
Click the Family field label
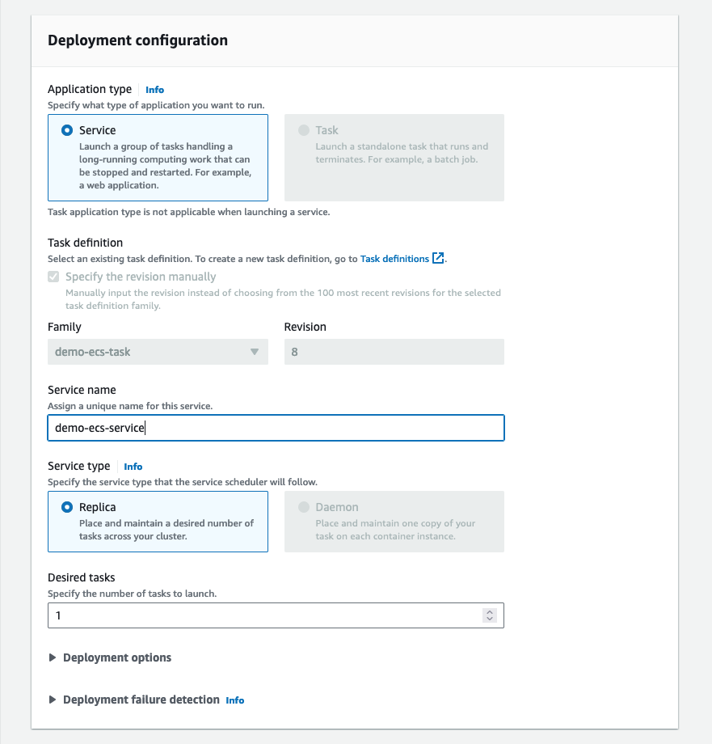[x=65, y=327]
